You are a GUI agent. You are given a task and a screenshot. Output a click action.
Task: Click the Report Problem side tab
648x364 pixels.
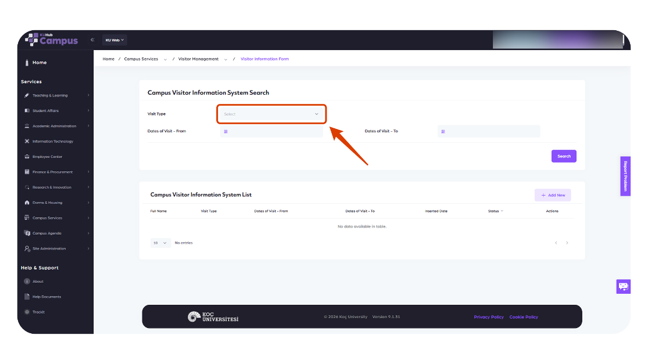pyautogui.click(x=625, y=176)
